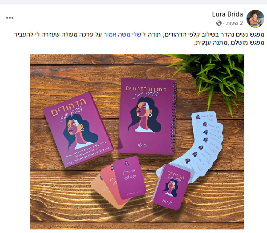The height and width of the screenshot is (233, 267).
Task: Click the post text starting 'מפגש נשים נהדר'
Action: (139, 34)
